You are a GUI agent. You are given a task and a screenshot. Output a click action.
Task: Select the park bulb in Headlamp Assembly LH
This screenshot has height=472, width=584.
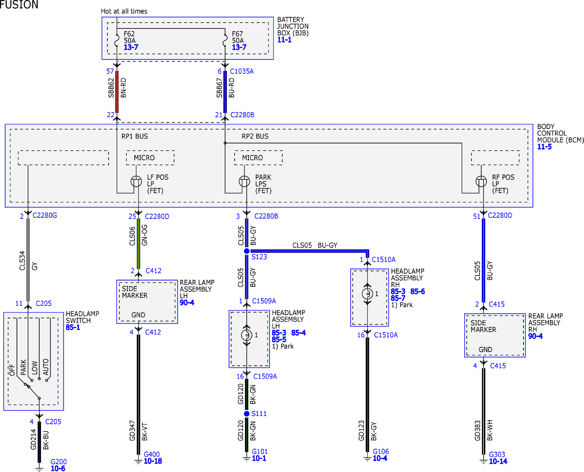tap(247, 335)
